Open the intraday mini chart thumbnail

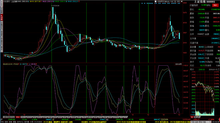205,93
